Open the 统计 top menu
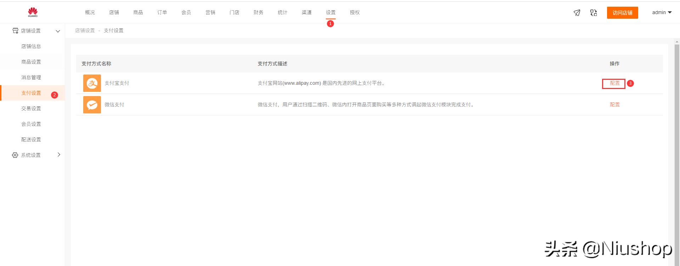This screenshot has width=680, height=266. click(283, 12)
